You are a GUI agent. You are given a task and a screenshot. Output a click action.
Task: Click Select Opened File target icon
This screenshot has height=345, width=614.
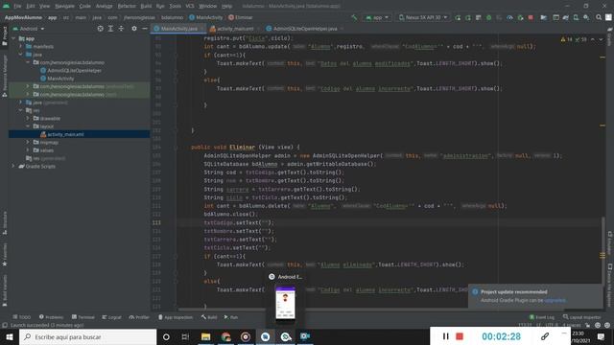pyautogui.click(x=100, y=29)
